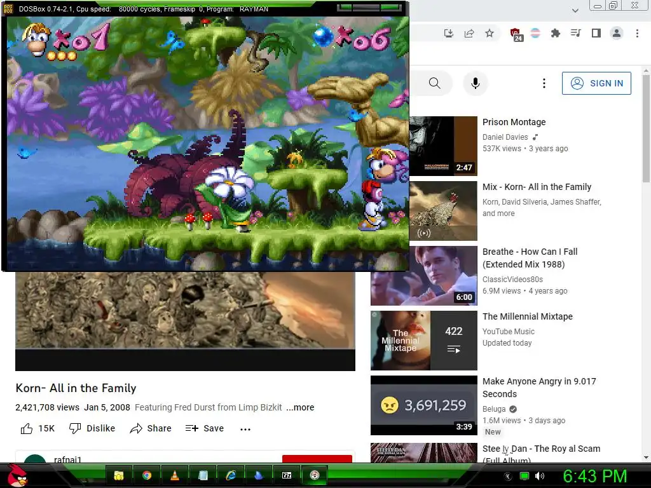This screenshot has width=651, height=488.
Task: Open the file explorer taskbar icon
Action: coord(119,475)
